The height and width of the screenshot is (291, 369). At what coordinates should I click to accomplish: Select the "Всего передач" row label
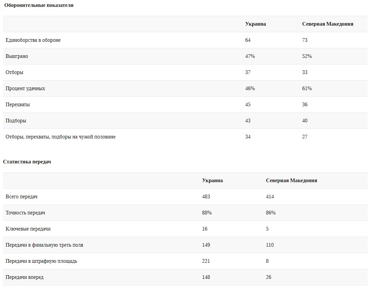(x=21, y=197)
